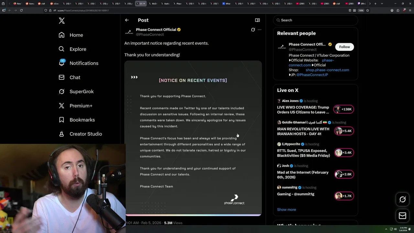Open volume icon in system tray
414x233 pixels.
395,229
